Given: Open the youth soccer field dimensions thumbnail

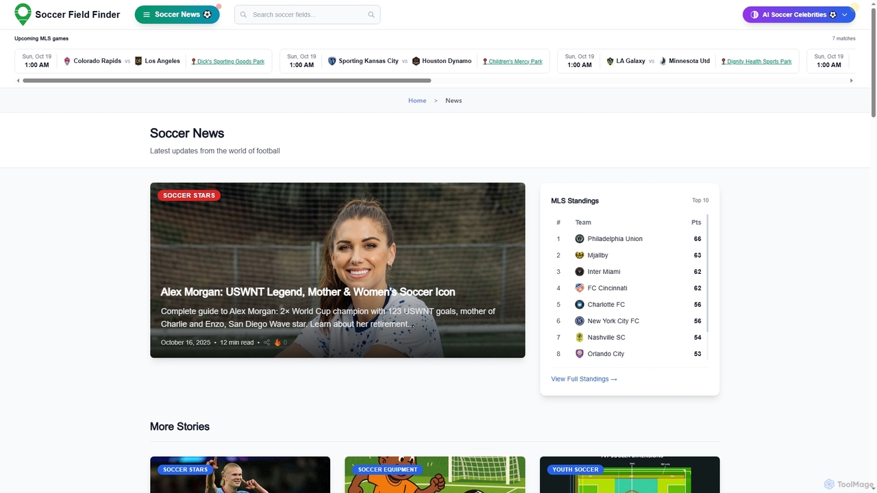Looking at the screenshot, I should (630, 475).
